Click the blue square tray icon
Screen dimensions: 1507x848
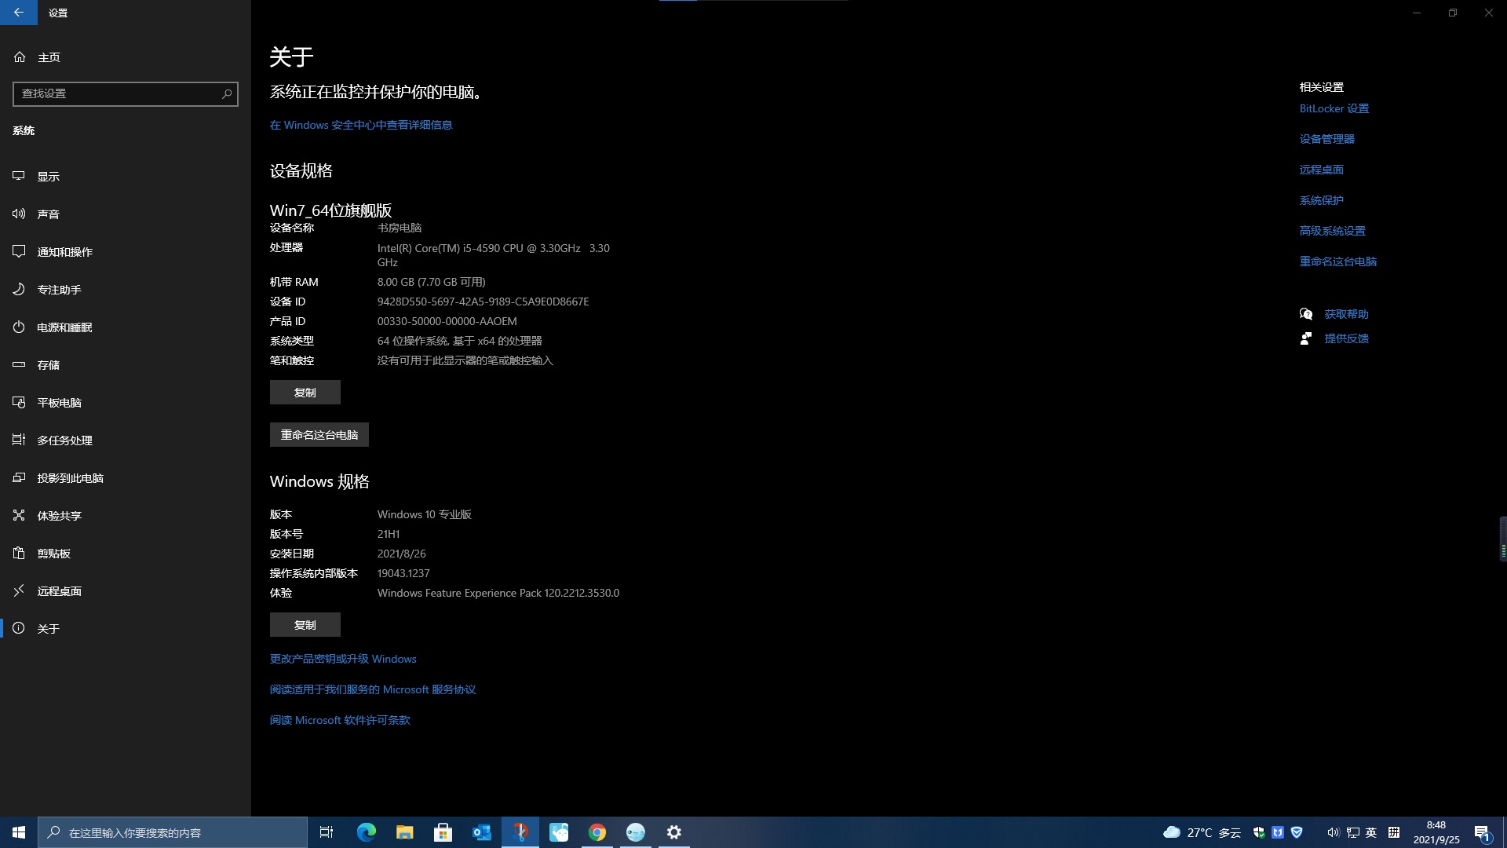[1278, 832]
